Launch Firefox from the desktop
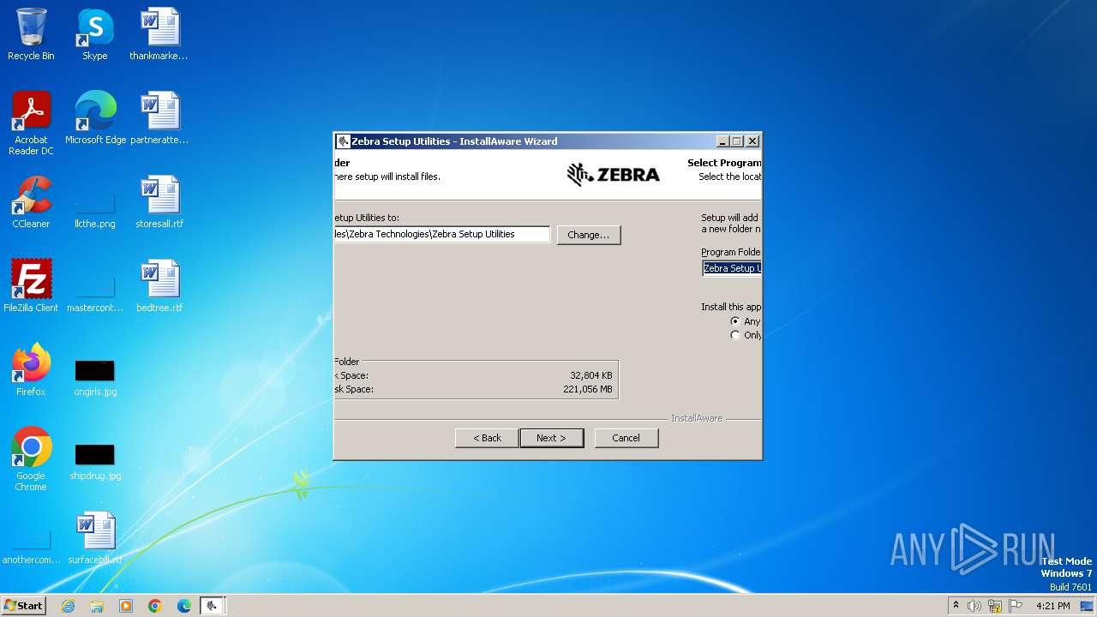Viewport: 1097px width, 617px height. pos(31,370)
